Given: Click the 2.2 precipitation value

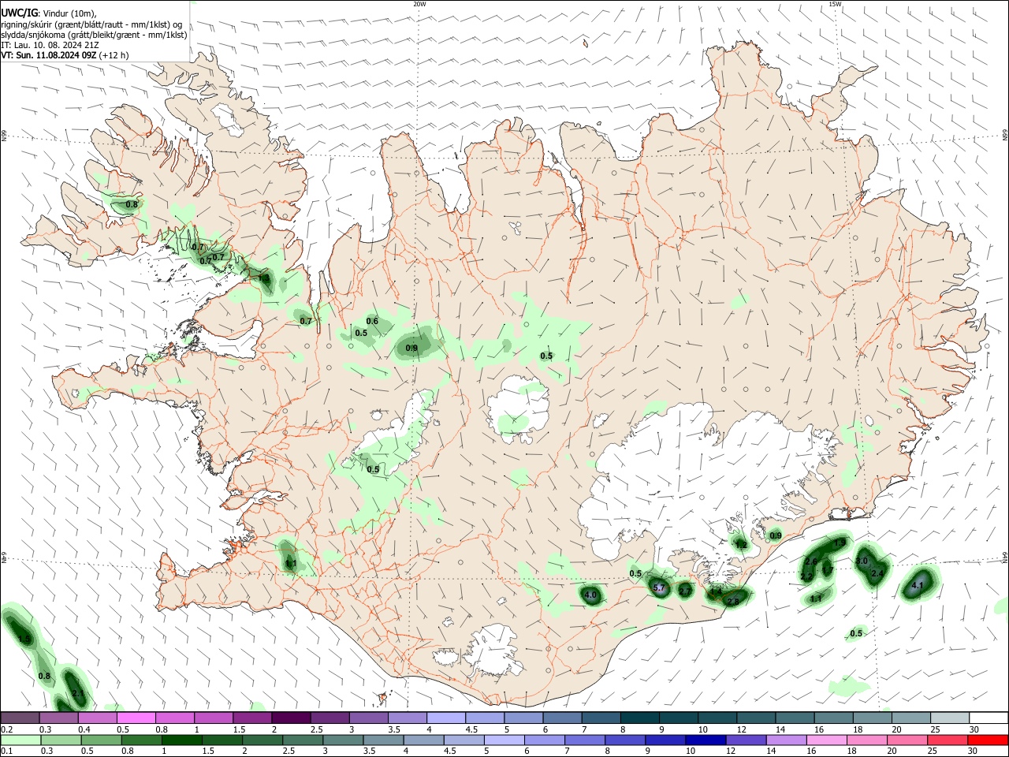Looking at the screenshot, I should coord(806,576).
